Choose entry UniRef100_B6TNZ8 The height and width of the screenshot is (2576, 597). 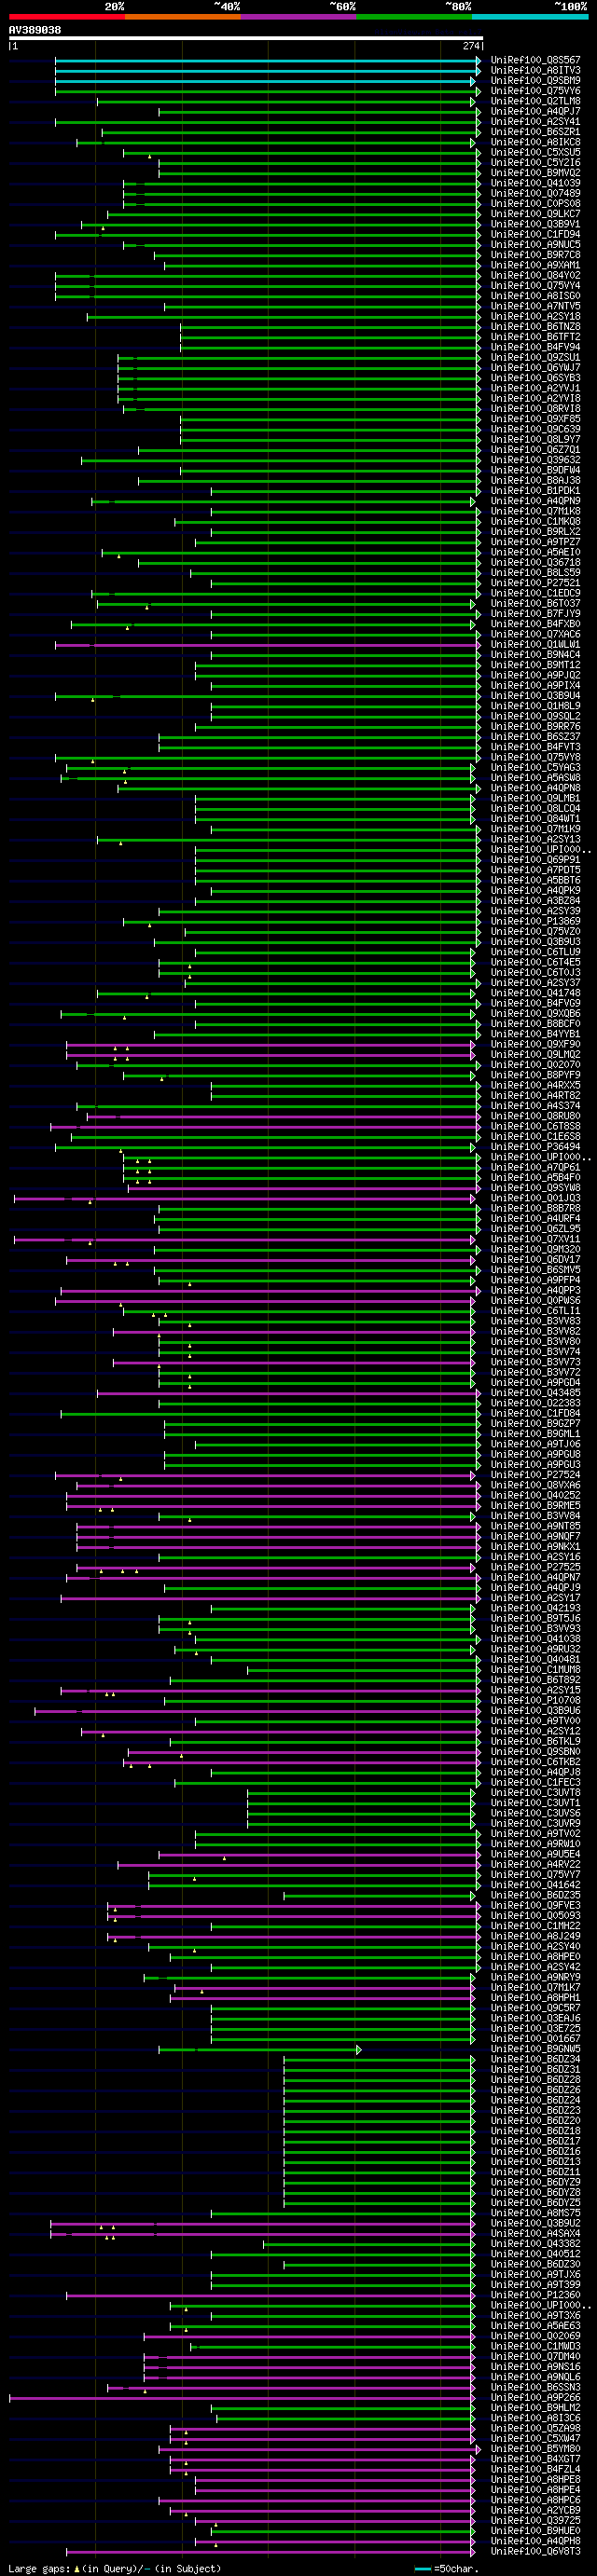pos(535,327)
